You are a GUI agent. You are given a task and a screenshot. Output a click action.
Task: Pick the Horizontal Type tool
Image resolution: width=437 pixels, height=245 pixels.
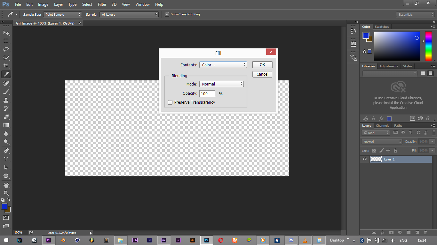(x=6, y=159)
